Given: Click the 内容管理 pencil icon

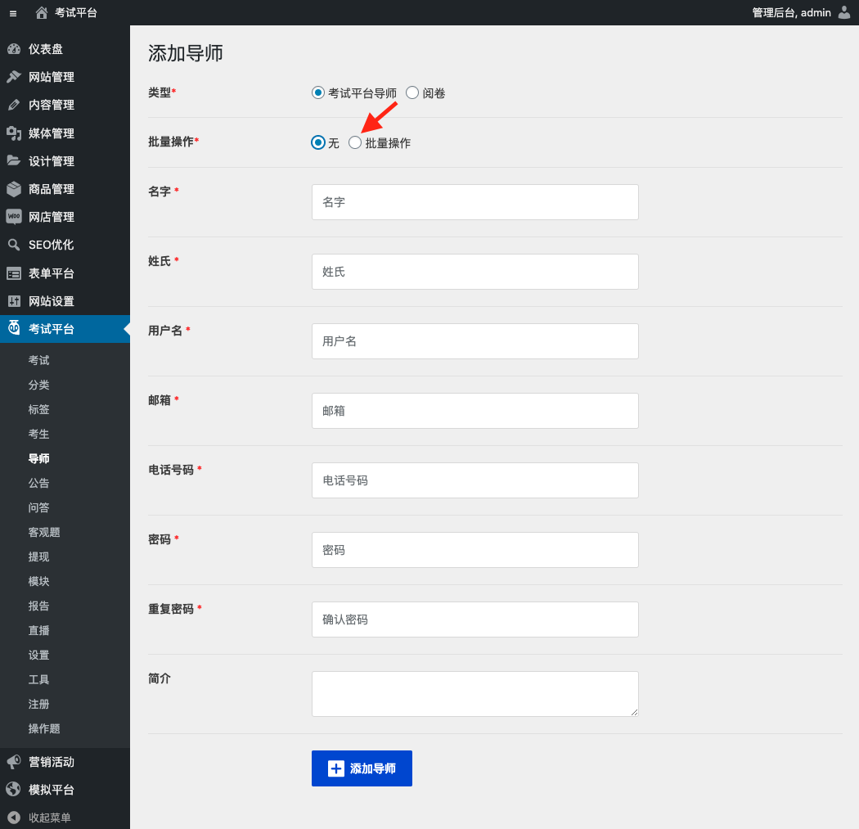Looking at the screenshot, I should pos(14,105).
